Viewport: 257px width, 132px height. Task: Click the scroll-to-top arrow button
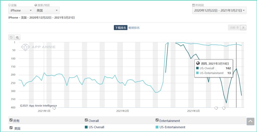[x=250, y=121]
